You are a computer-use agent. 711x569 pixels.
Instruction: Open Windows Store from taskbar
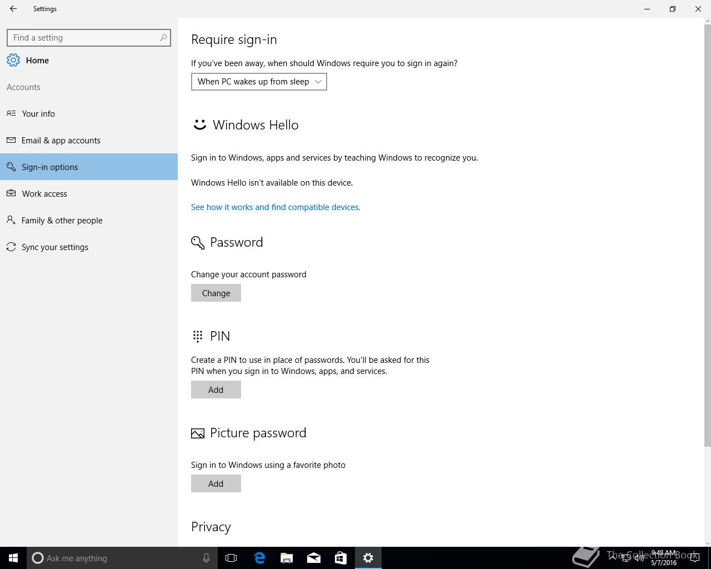(x=341, y=558)
